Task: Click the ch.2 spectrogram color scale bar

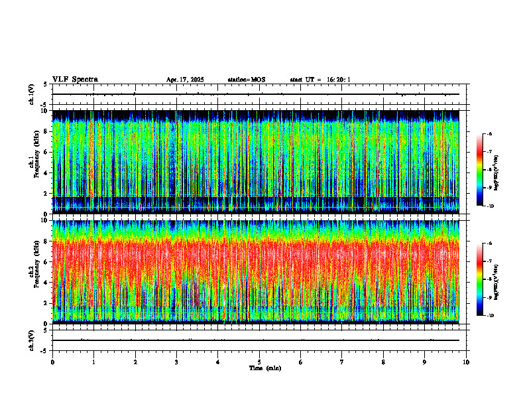Action: pyautogui.click(x=479, y=279)
